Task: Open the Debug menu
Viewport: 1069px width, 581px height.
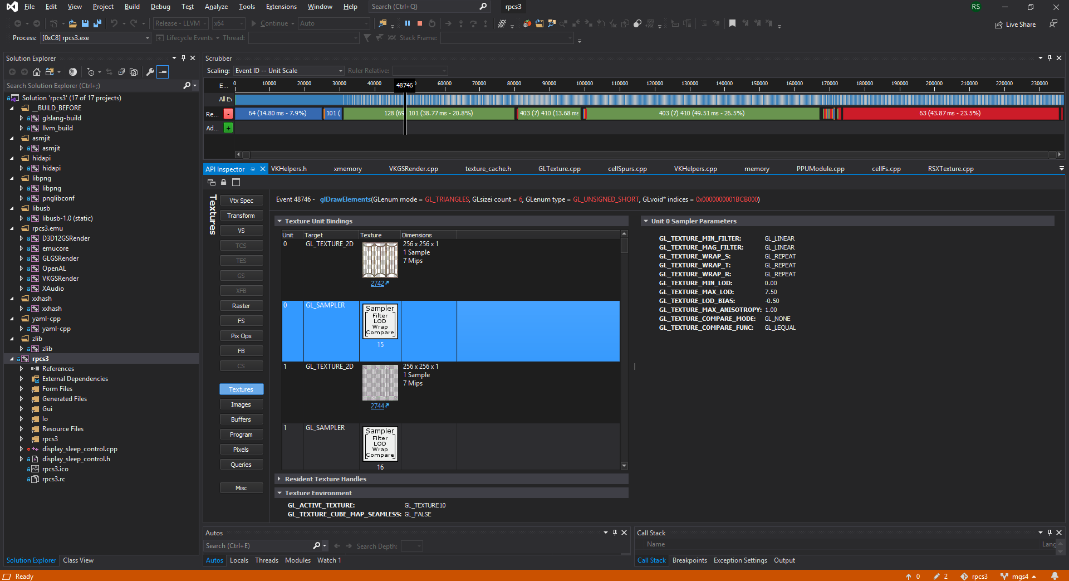Action: [160, 7]
